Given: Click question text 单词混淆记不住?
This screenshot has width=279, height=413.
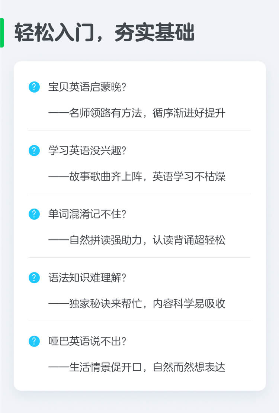Looking at the screenshot, I should pos(87,214).
